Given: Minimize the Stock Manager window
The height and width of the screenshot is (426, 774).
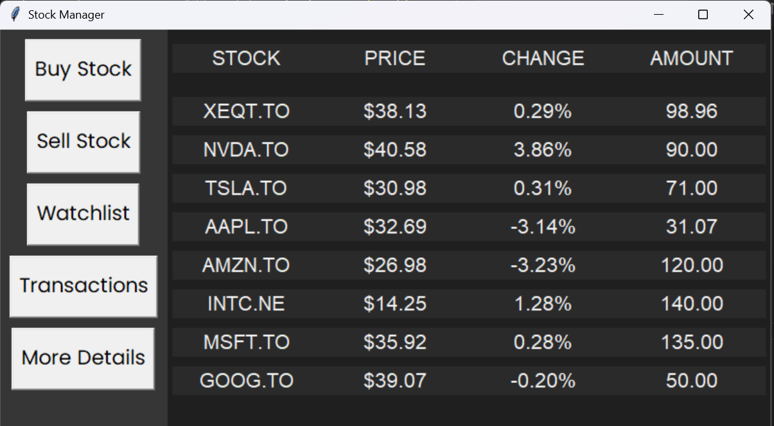Looking at the screenshot, I should [x=658, y=15].
